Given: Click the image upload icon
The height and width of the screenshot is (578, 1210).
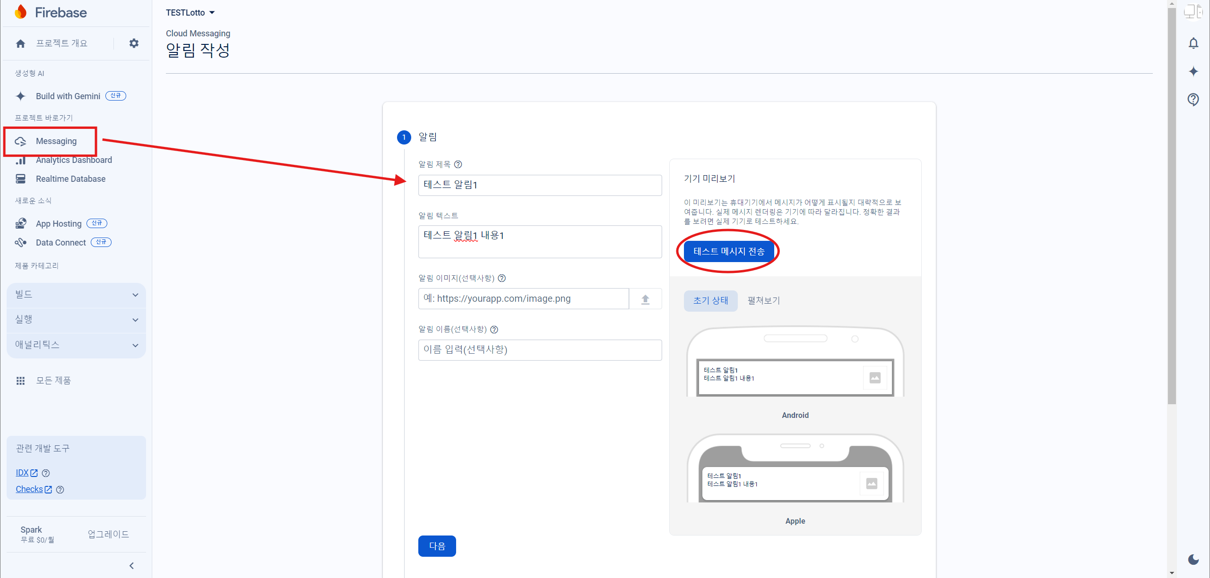Looking at the screenshot, I should point(645,299).
